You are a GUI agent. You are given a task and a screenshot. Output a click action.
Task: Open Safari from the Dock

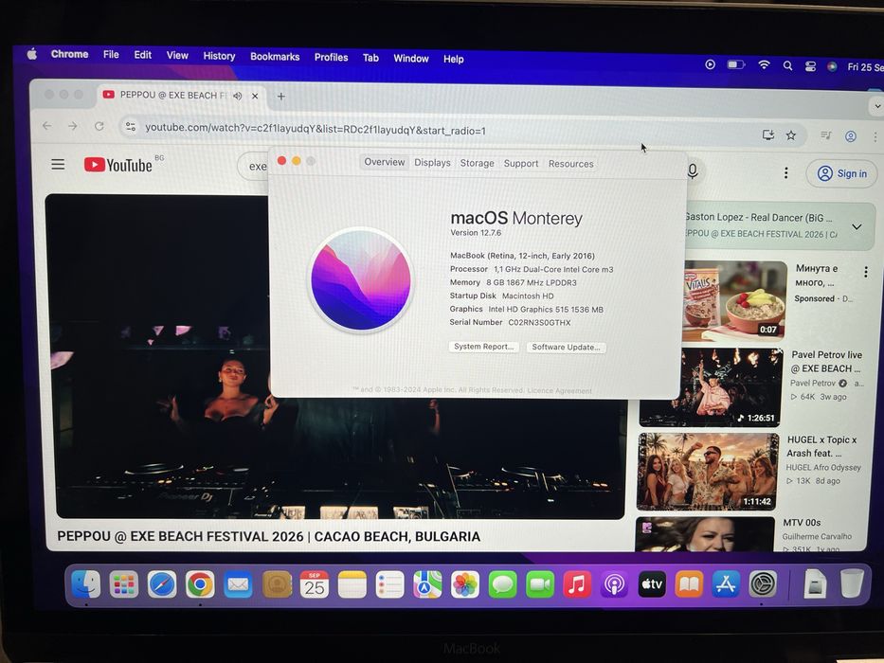(162, 584)
